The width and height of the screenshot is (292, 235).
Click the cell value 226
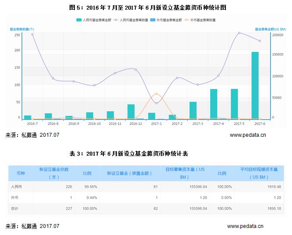[69, 186]
